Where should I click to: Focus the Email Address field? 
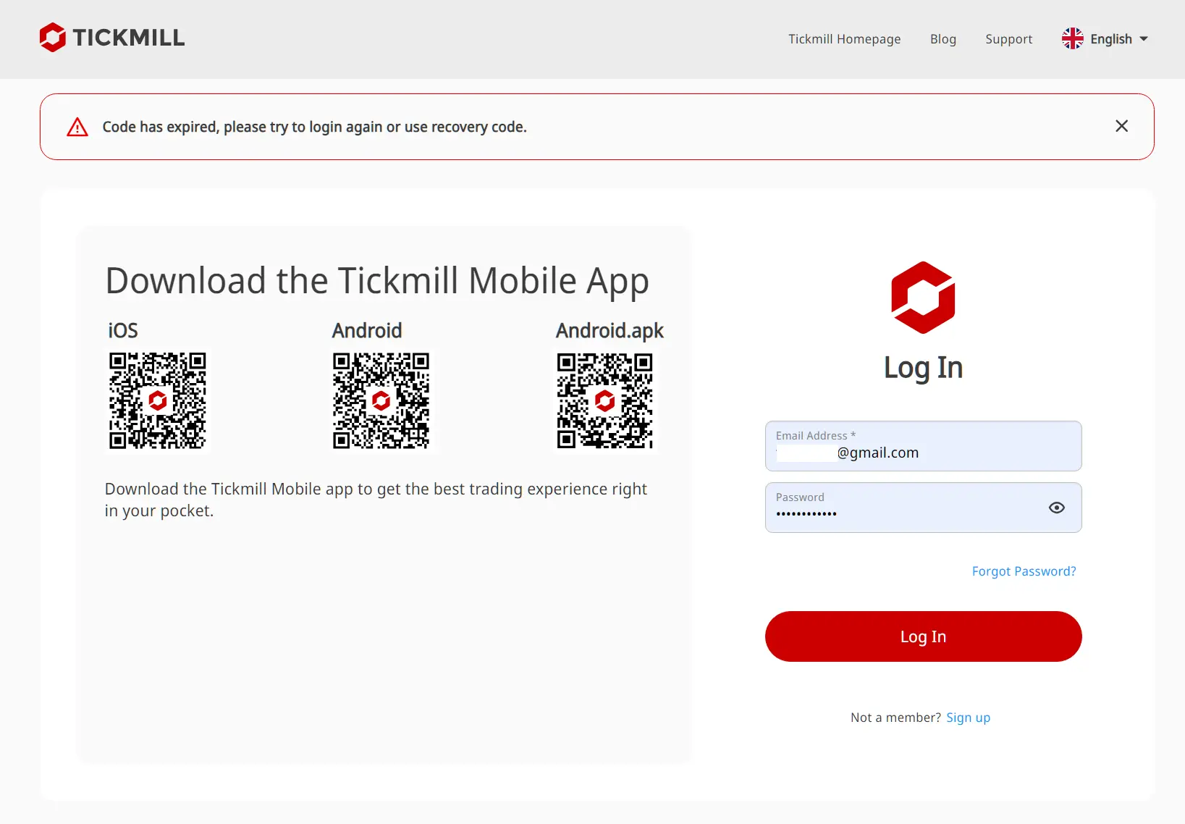point(923,446)
